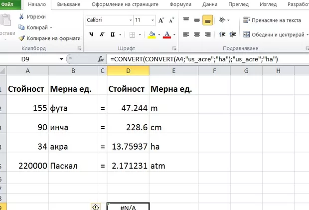Switch to the Начало tab

point(37,4)
